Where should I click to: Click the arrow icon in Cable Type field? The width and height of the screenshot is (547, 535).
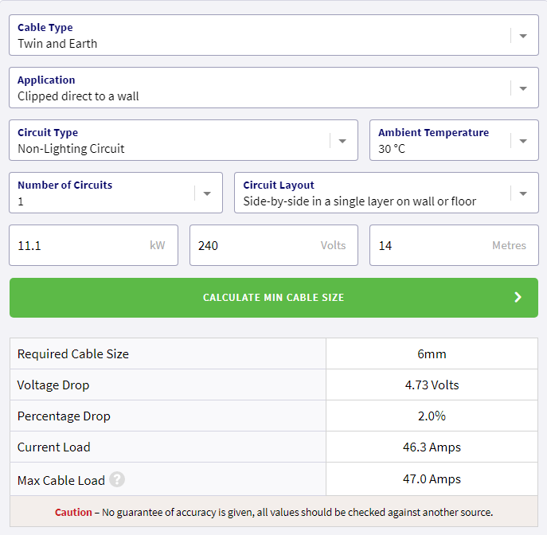pos(523,36)
